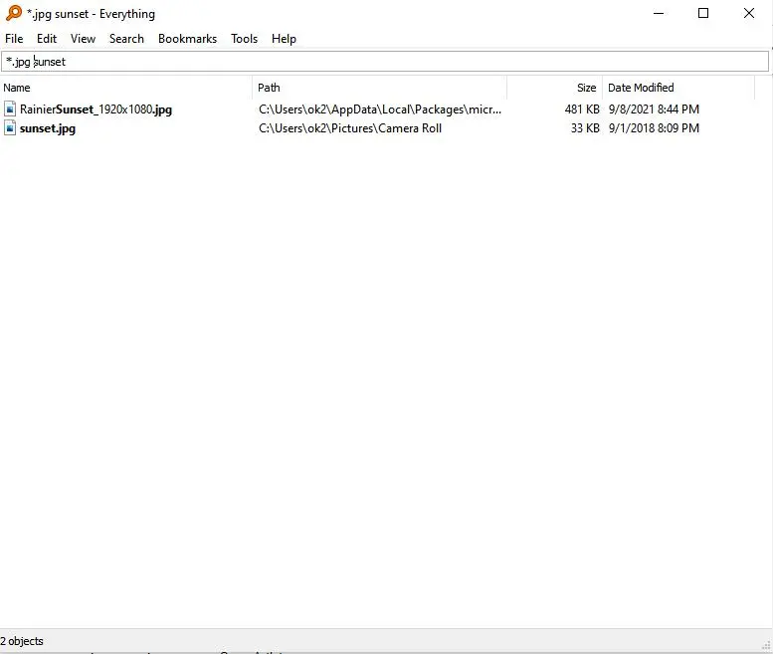The height and width of the screenshot is (654, 773).
Task: Click the 9/8/2021 8:44 PM date
Action: point(654,109)
